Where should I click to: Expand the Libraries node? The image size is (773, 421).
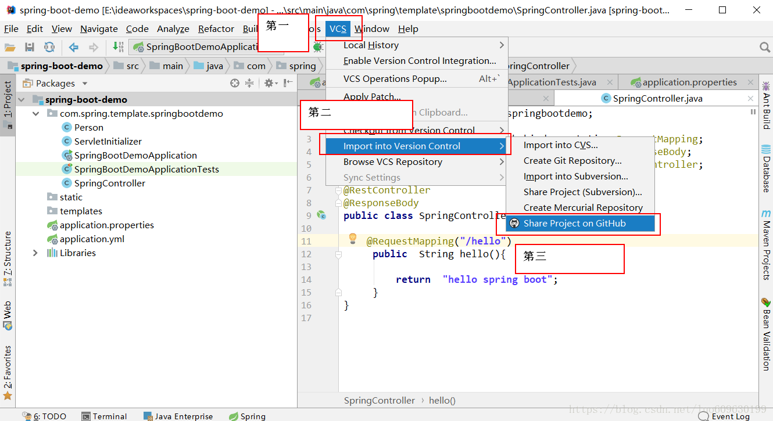pyautogui.click(x=35, y=253)
